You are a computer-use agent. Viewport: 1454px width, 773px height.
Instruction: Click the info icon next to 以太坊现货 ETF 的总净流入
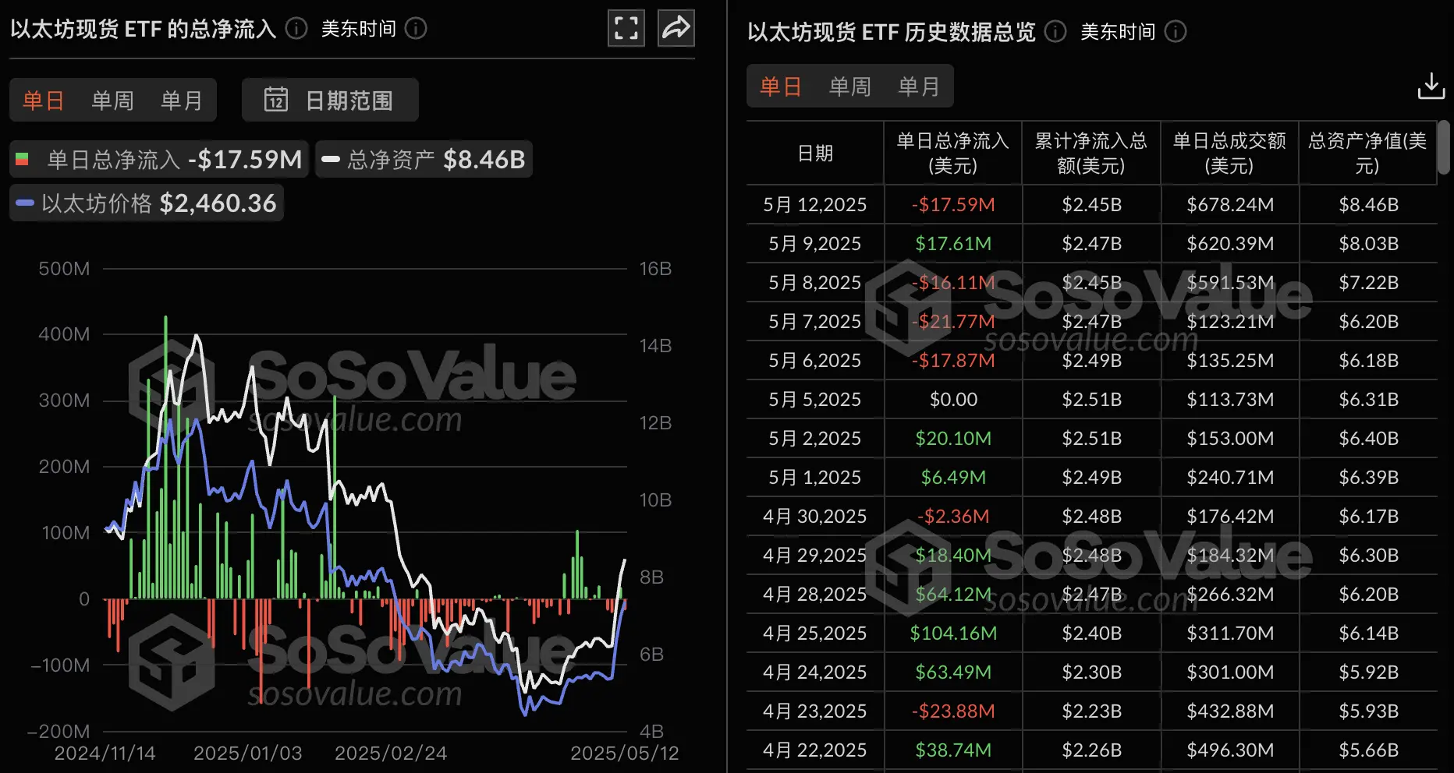[295, 29]
